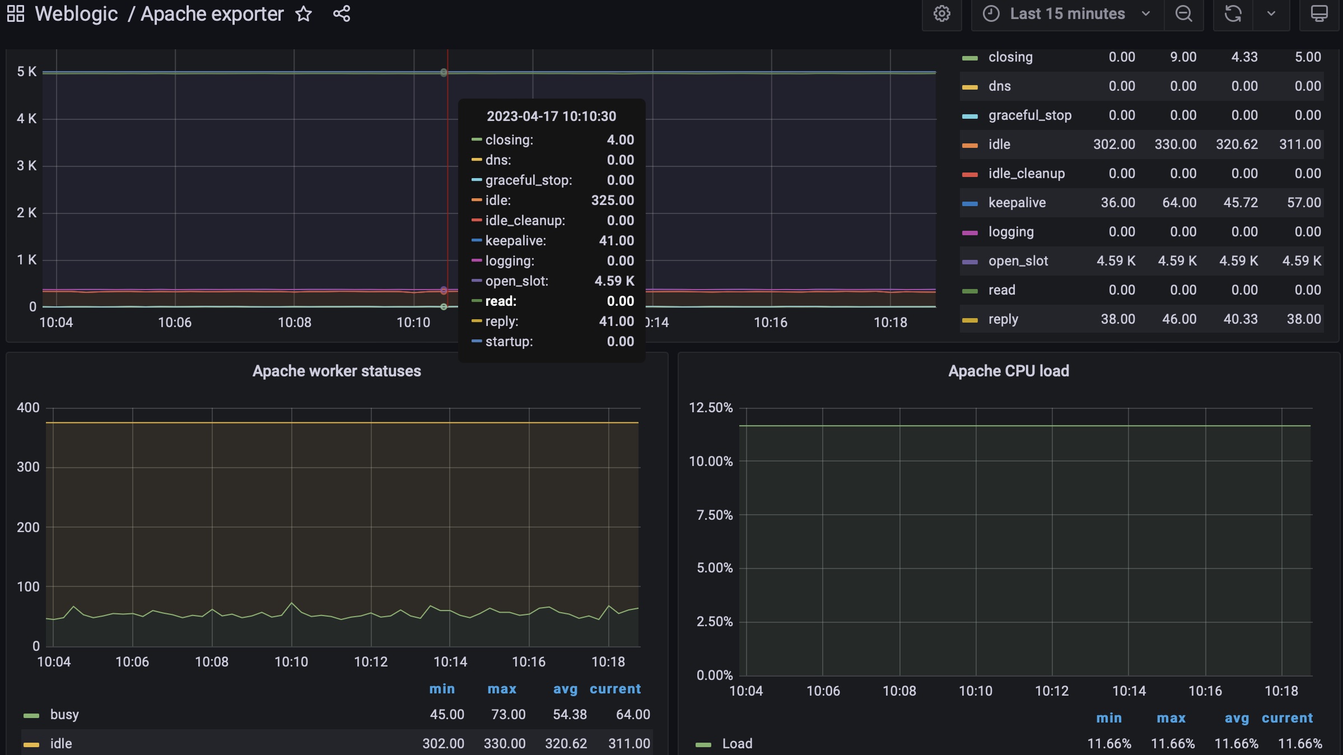Click the Load current value 11.66%
Image resolution: width=1343 pixels, height=755 pixels.
point(1300,744)
